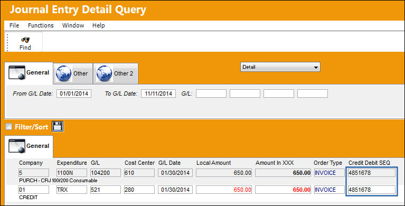Click Credit Debit SEQ in CREDIT row
Image resolution: width=405 pixels, height=206 pixels.
coord(372,190)
